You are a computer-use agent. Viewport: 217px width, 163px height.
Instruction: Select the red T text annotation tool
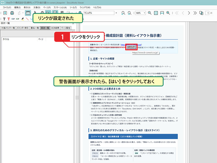(x=9, y=19)
